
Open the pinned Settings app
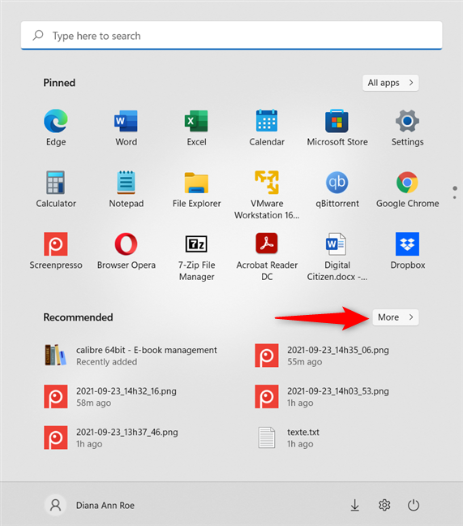tap(407, 127)
